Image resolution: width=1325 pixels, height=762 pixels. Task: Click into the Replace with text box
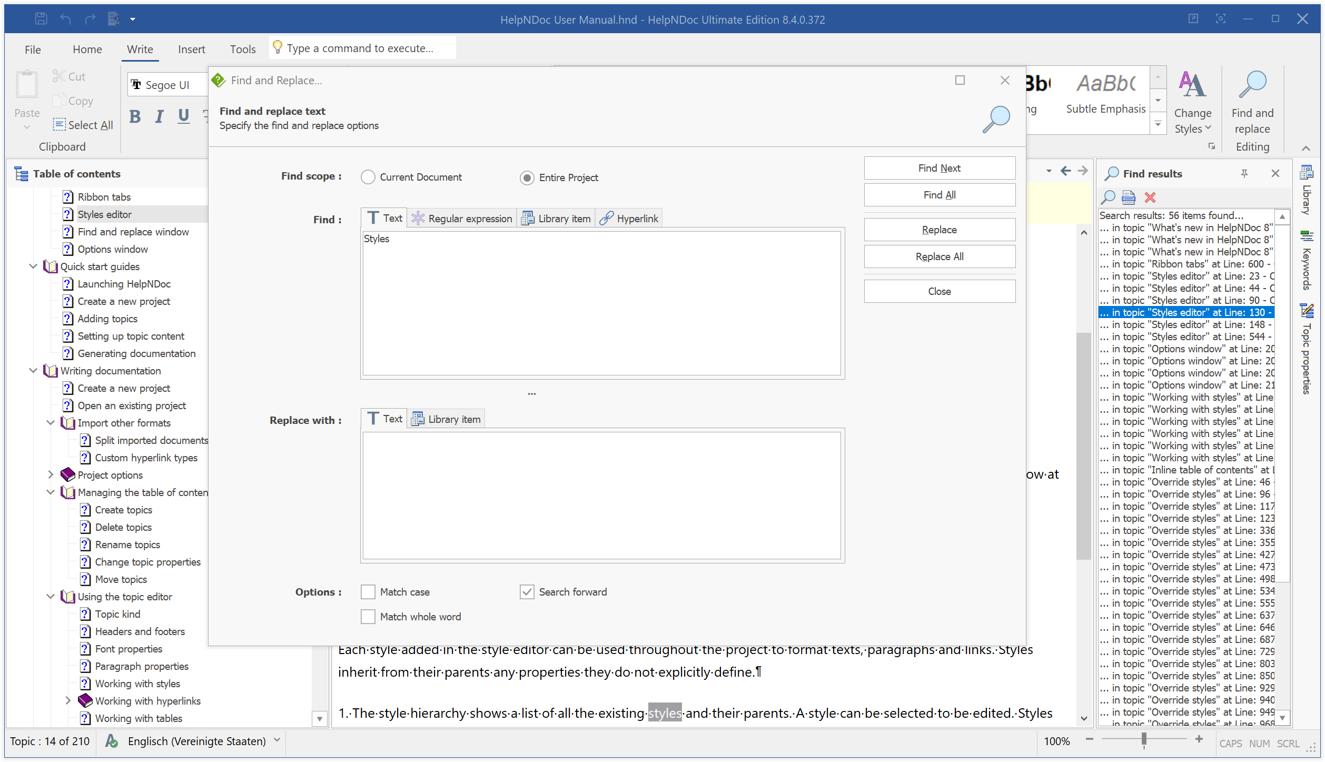tap(601, 495)
